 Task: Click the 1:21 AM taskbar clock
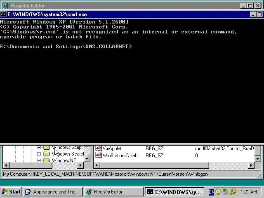[248, 192]
